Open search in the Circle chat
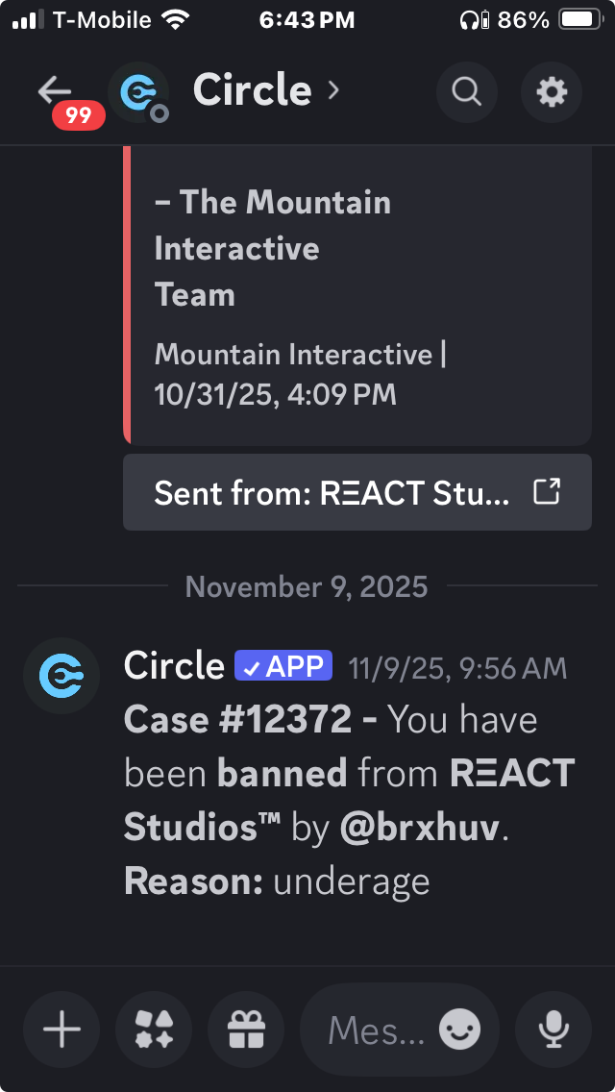Image resolution: width=615 pixels, height=1092 pixels. pyautogui.click(x=467, y=92)
